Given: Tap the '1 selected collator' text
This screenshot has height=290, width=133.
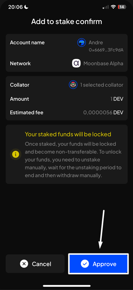Looking at the screenshot, I should [102, 85].
